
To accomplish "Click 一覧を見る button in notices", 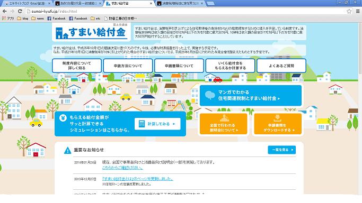I will point(281,150).
